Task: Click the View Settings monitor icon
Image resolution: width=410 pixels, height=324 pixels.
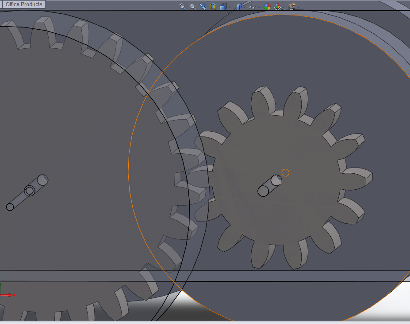Action: coord(292,6)
